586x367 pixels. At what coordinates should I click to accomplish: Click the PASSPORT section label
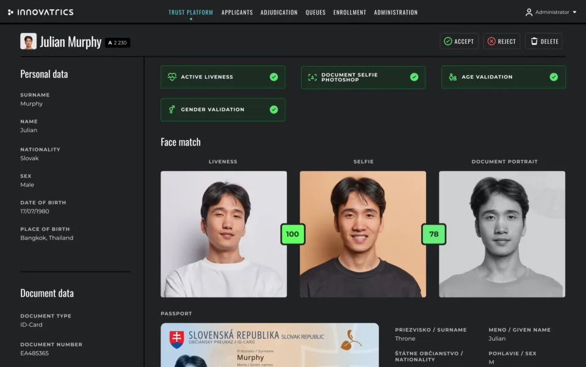[176, 313]
